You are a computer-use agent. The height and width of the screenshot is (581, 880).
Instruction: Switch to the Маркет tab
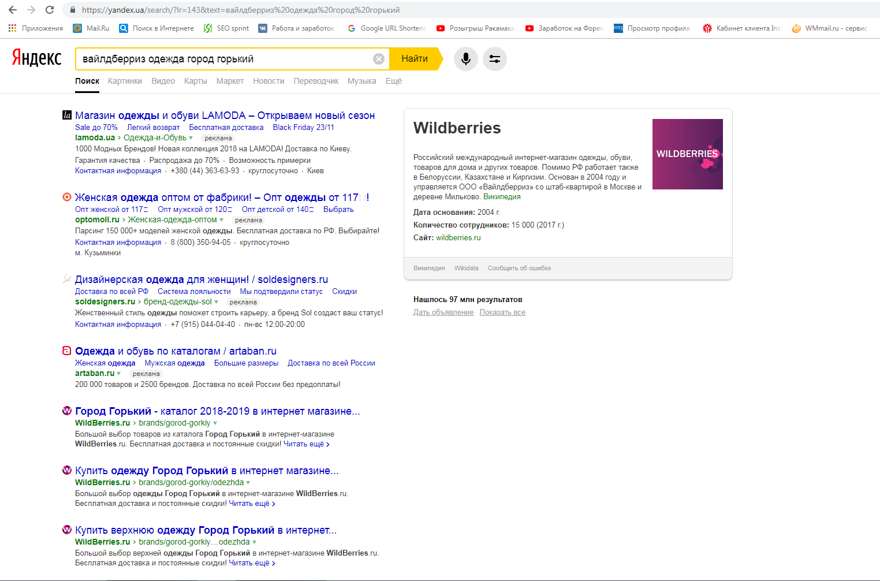[x=230, y=81]
